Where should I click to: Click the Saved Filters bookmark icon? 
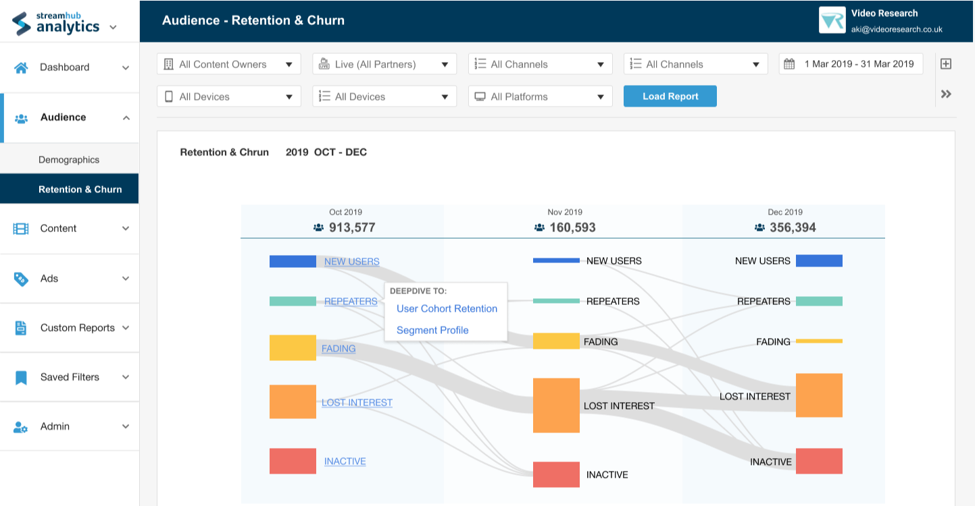tap(21, 377)
